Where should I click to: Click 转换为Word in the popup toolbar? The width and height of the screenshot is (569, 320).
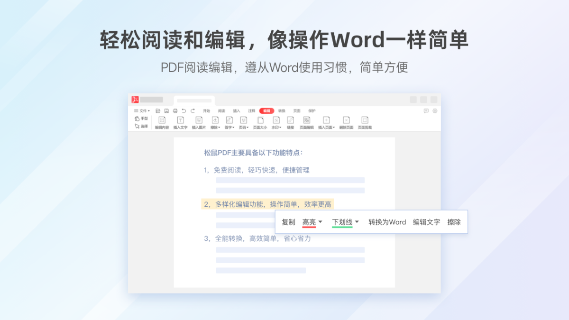coord(387,222)
